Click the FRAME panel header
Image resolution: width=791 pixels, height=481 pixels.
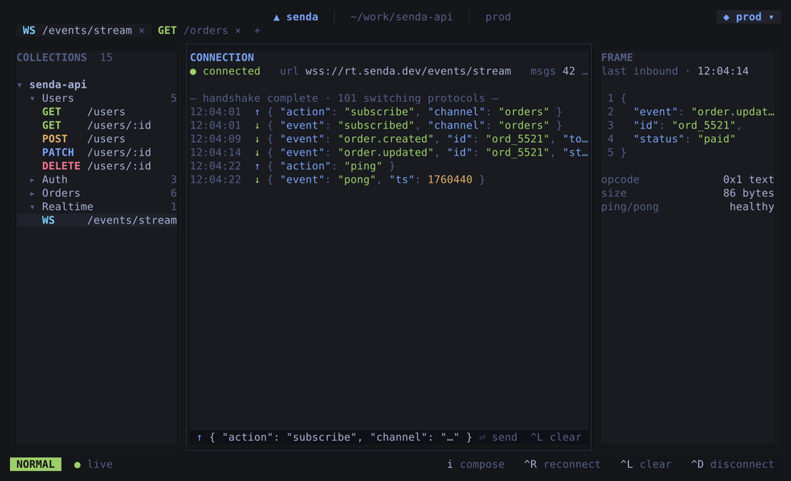tap(617, 58)
